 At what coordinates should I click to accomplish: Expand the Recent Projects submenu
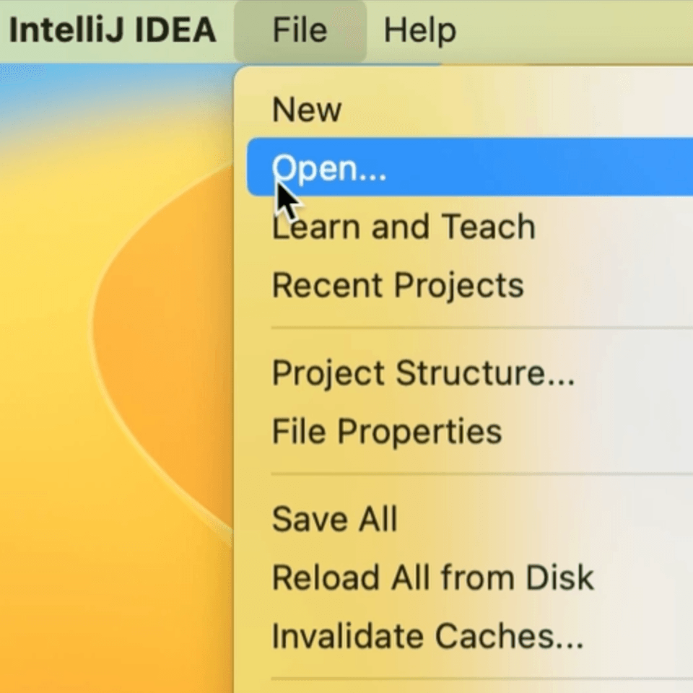coord(397,285)
